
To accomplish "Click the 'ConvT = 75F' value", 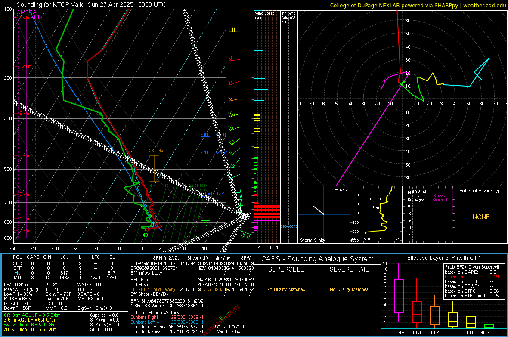I will click(x=58, y=294).
